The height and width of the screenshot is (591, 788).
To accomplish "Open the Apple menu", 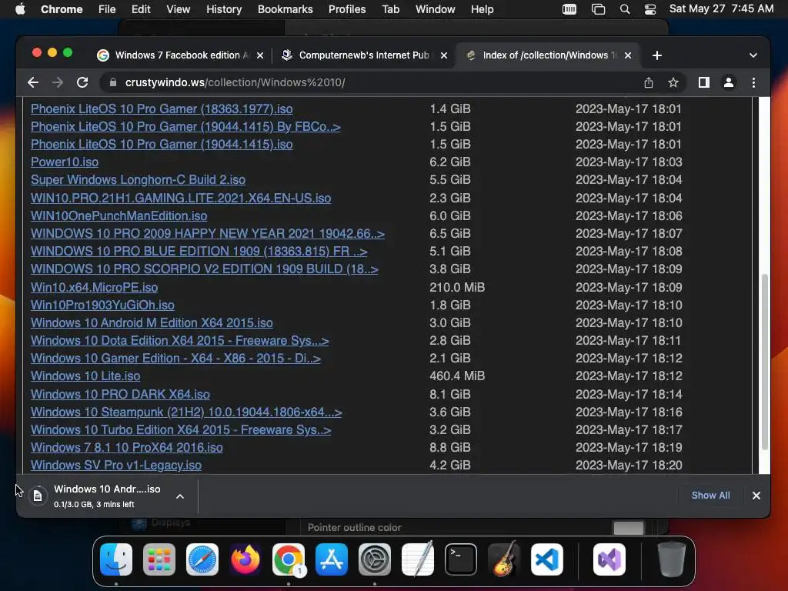I will (x=20, y=9).
